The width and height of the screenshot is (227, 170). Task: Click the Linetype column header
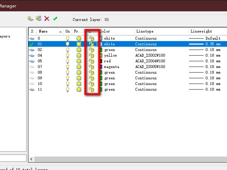[x=161, y=31]
